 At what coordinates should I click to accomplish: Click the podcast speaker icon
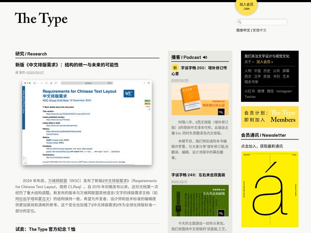[205, 57]
